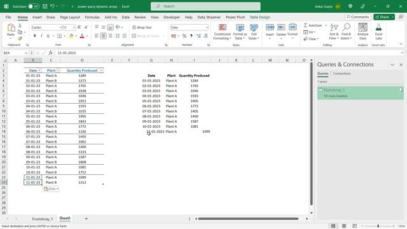Click the Paste clipboard icon
Screen dimensions: 407x229
pos(11,28)
